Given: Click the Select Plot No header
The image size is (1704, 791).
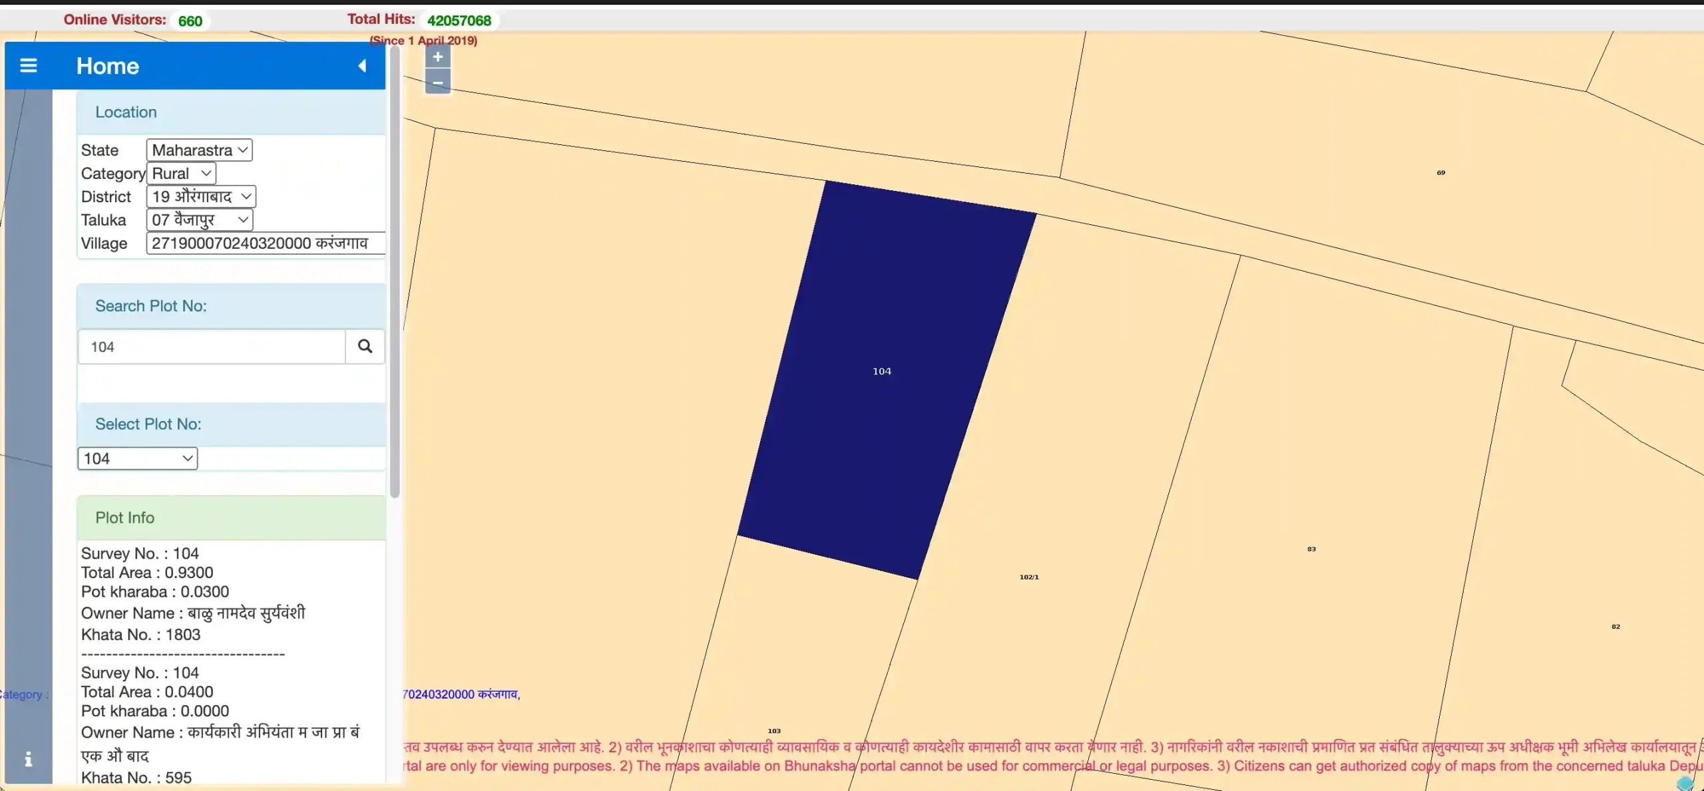Looking at the screenshot, I should pyautogui.click(x=231, y=424).
